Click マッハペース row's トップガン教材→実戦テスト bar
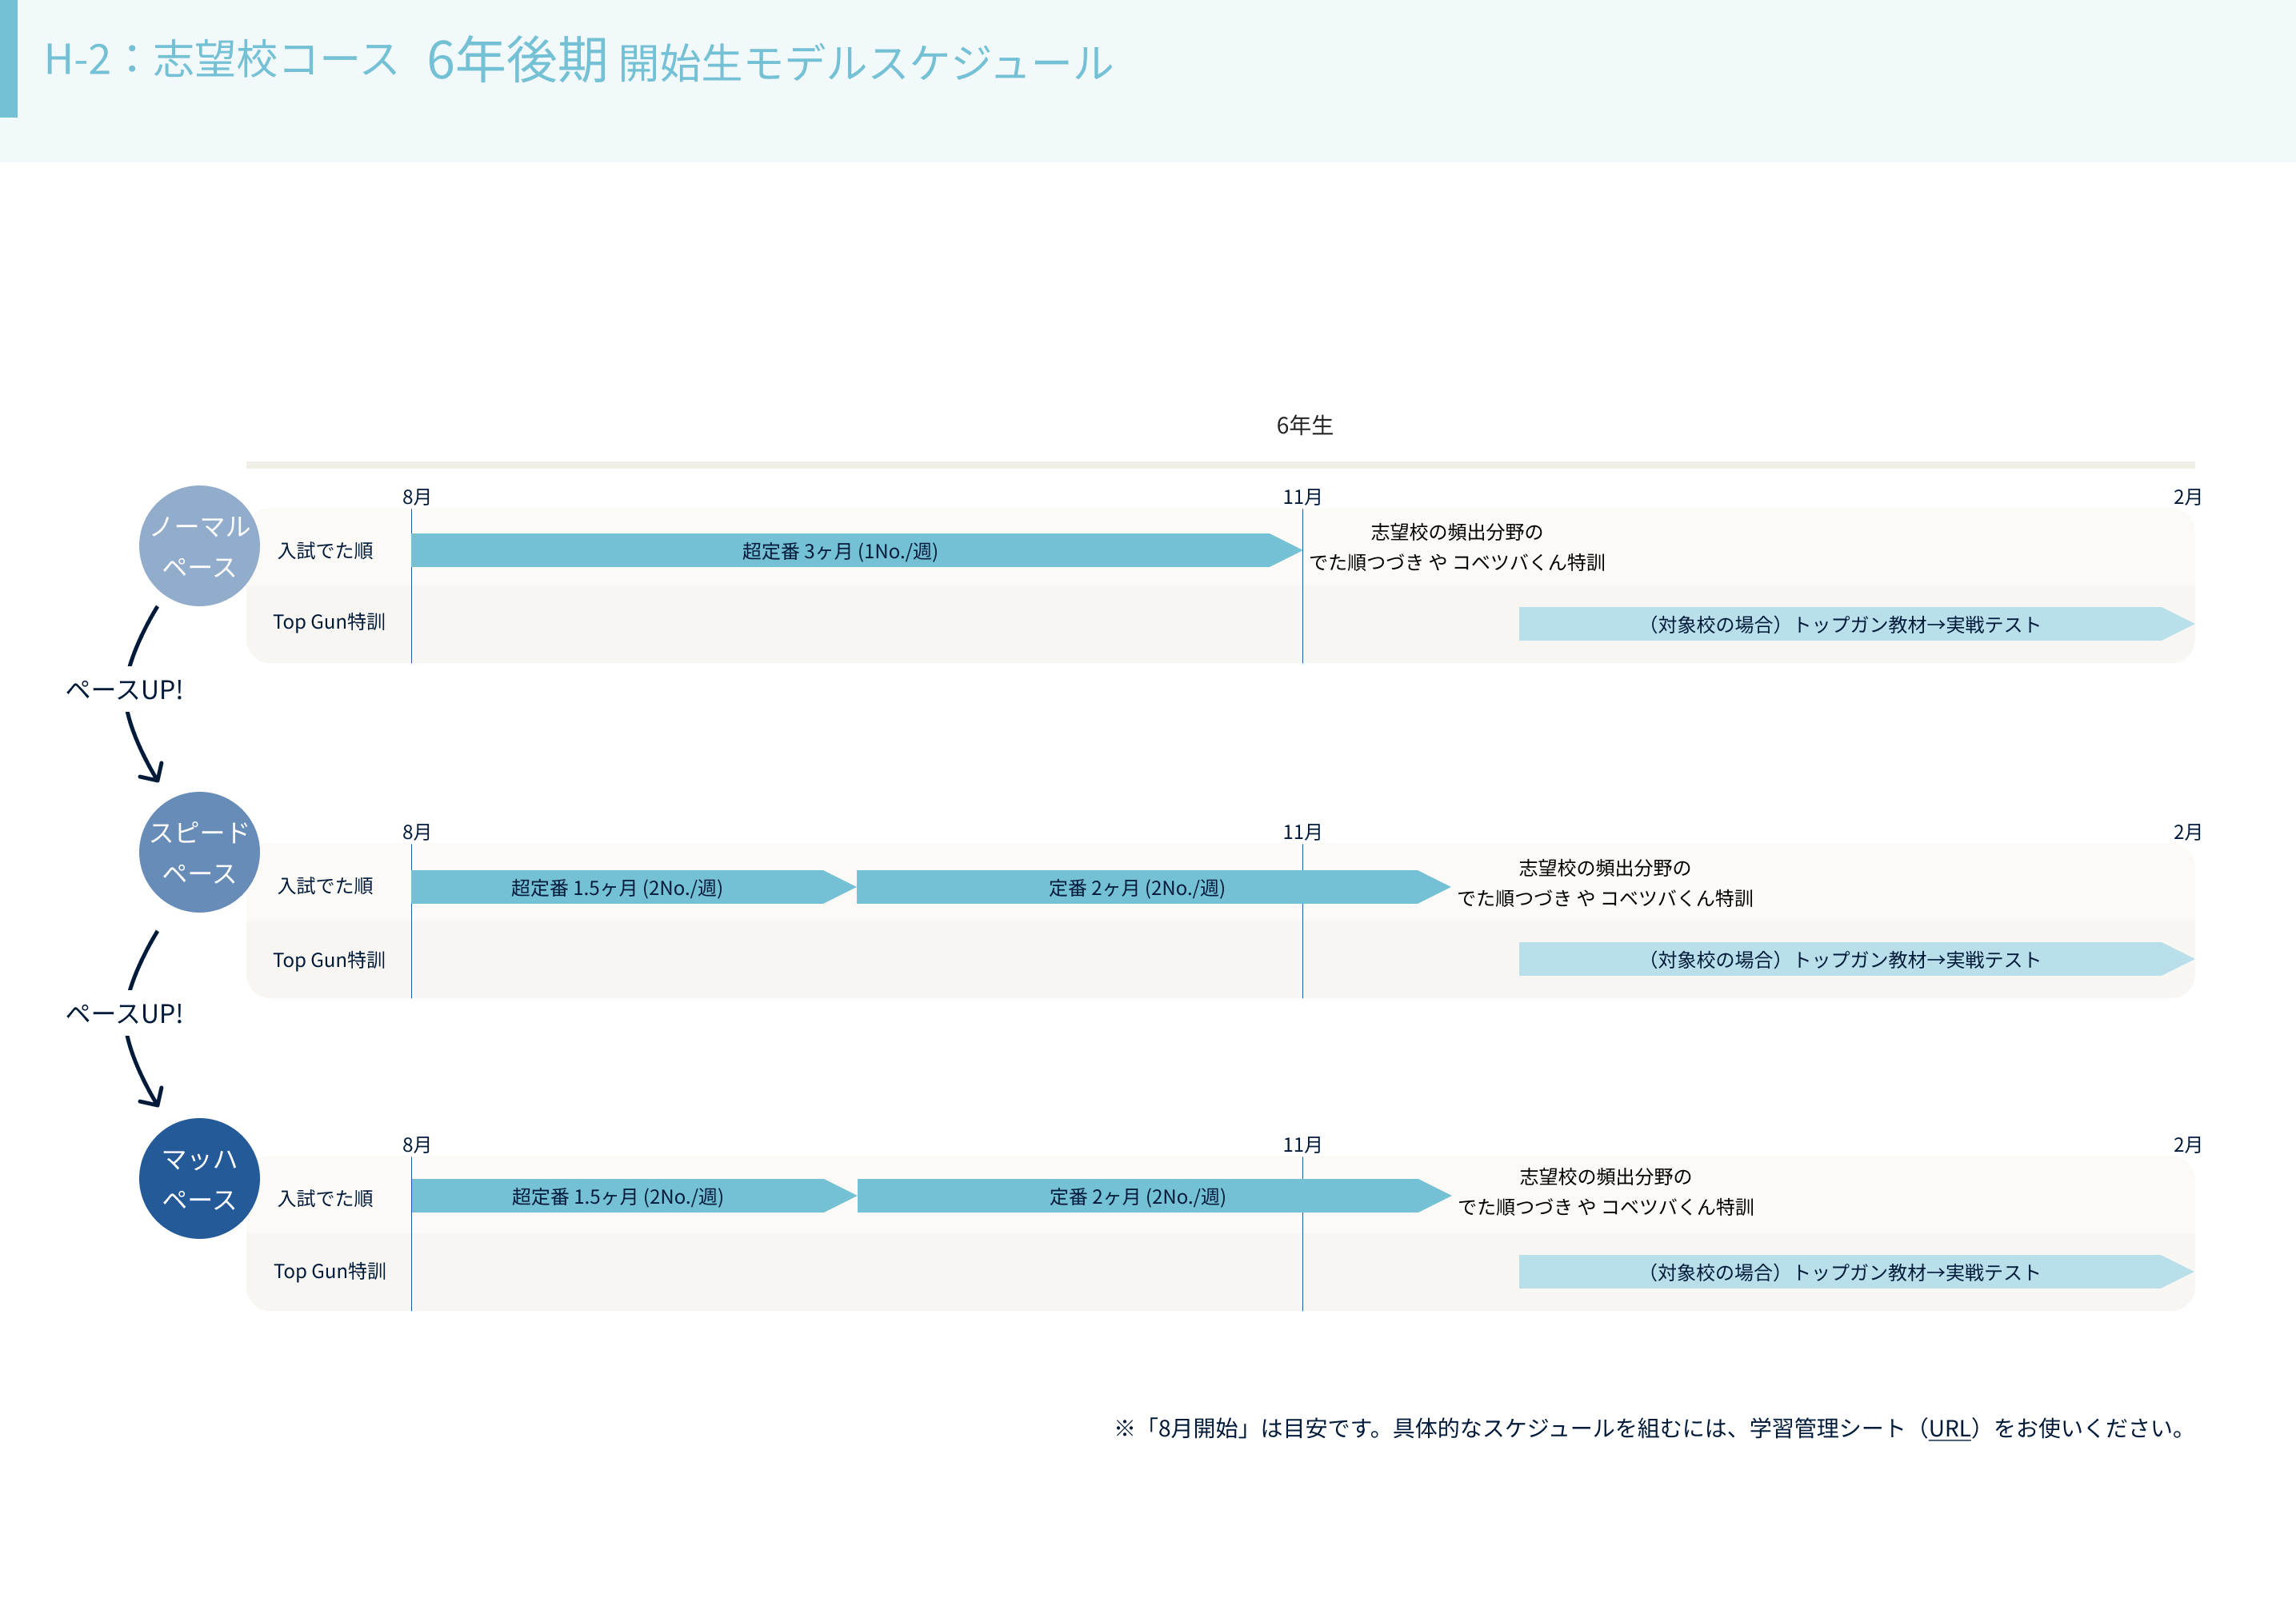 click(1843, 1272)
